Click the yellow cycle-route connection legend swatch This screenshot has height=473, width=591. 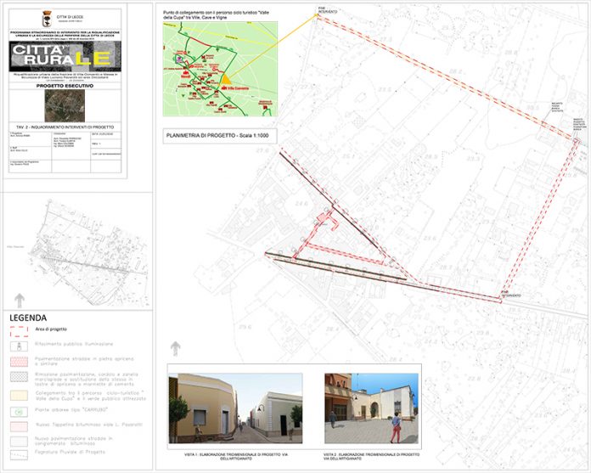coord(20,394)
